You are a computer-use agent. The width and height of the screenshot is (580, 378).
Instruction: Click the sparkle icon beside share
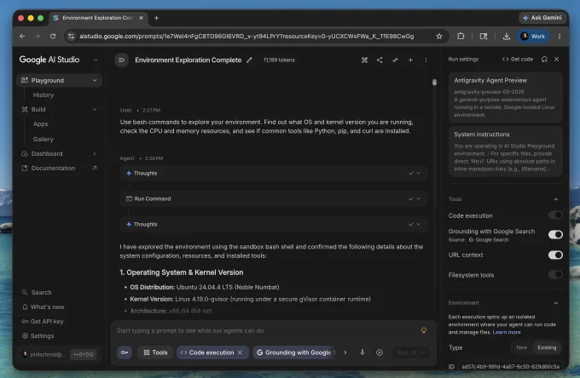pos(395,60)
